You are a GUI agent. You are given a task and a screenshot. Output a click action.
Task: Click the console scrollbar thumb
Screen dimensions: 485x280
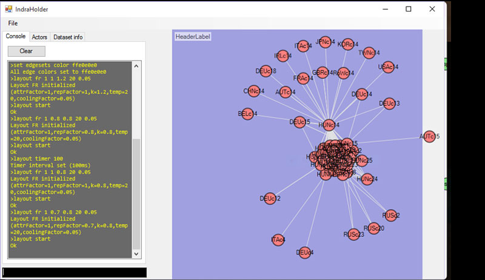click(136, 194)
